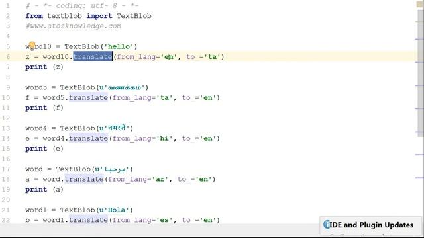
Task: Click the error stripe mark beside line 5
Action: pyautogui.click(x=419, y=40)
